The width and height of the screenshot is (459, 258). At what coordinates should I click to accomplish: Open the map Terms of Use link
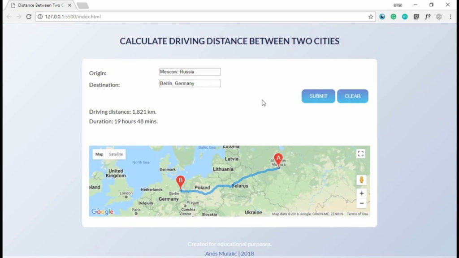[357, 214]
